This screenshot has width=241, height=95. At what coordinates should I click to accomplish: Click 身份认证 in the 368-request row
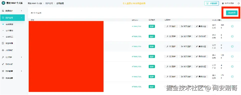(201, 26)
